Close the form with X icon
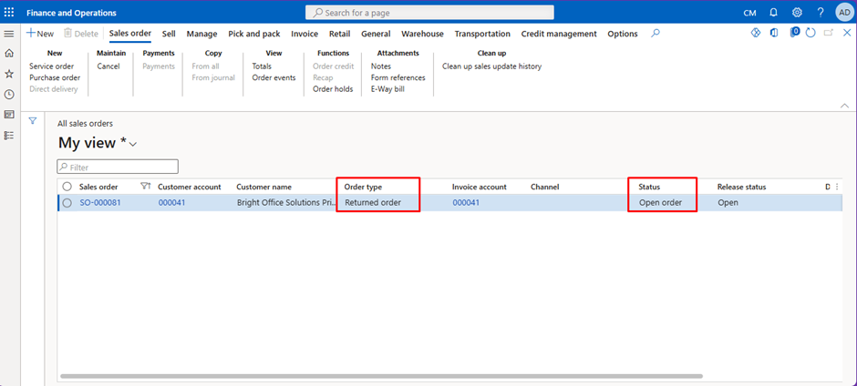This screenshot has width=857, height=386. coord(847,33)
